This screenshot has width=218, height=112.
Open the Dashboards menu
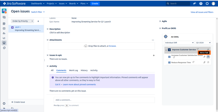[38, 4]
